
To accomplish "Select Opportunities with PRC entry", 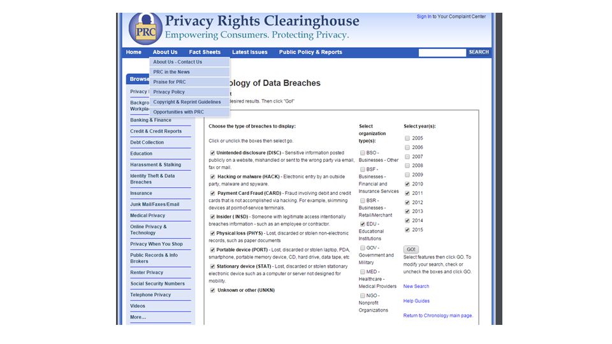I will coord(190,112).
